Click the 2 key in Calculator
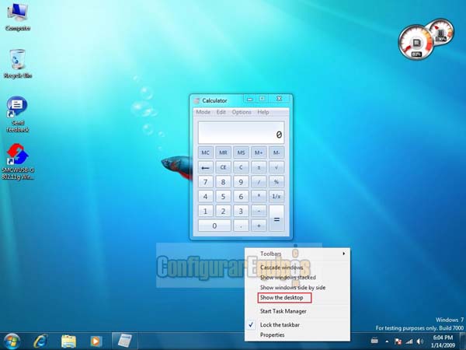The width and height of the screenshot is (466, 350). (223, 211)
